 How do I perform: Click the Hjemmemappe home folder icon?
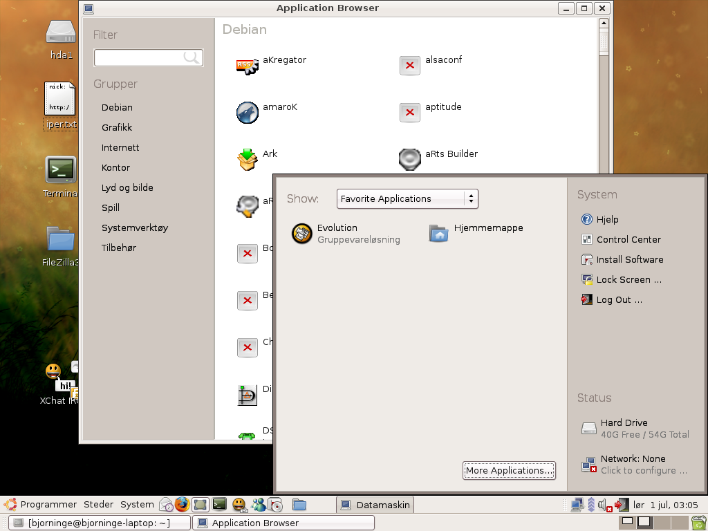[439, 233]
